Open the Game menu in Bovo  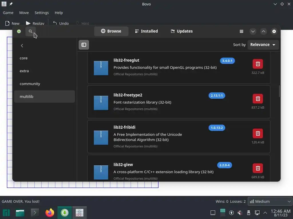point(8,13)
